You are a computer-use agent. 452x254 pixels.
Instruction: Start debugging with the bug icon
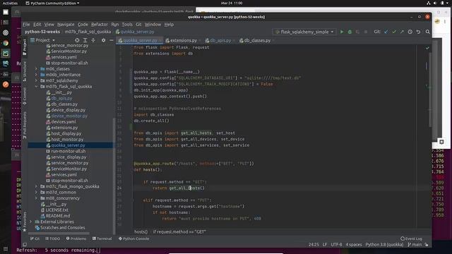[350, 32]
